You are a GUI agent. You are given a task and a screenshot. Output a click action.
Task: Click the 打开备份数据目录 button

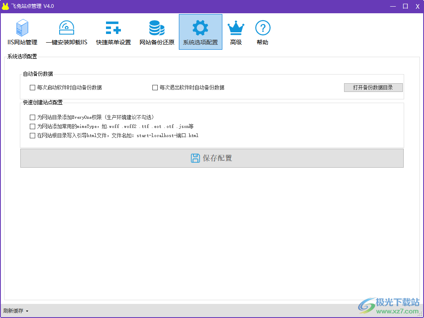(373, 87)
